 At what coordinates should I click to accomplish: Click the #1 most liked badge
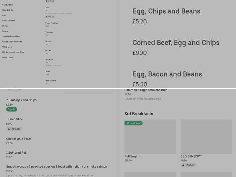click(133, 123)
